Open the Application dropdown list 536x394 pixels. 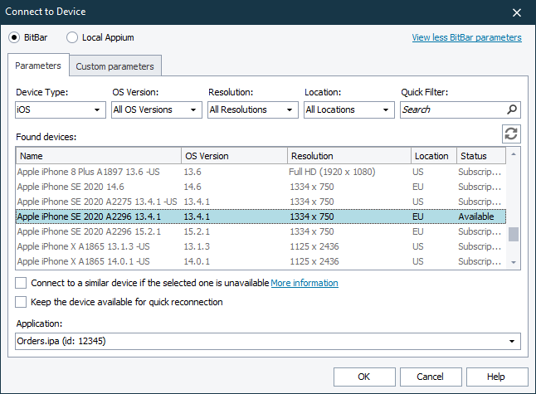point(268,341)
